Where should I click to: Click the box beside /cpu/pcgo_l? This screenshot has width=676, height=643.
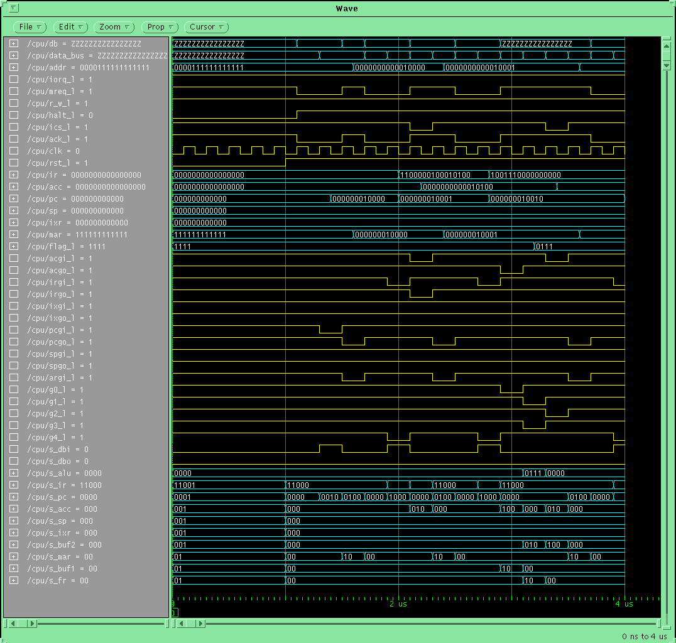coord(14,342)
